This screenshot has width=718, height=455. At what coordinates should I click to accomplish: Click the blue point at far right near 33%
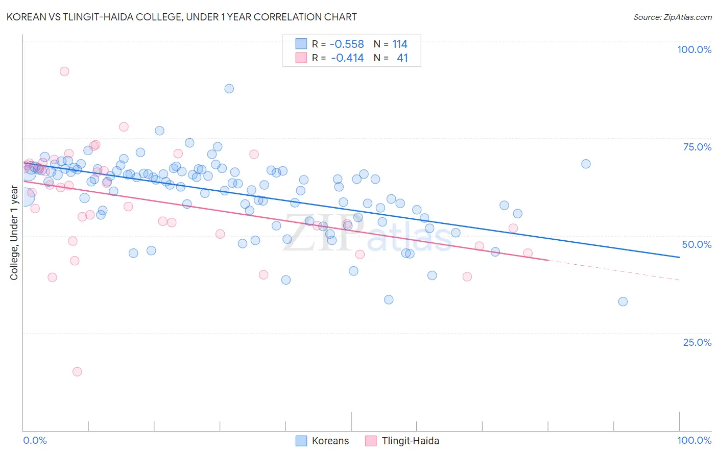pos(623,301)
